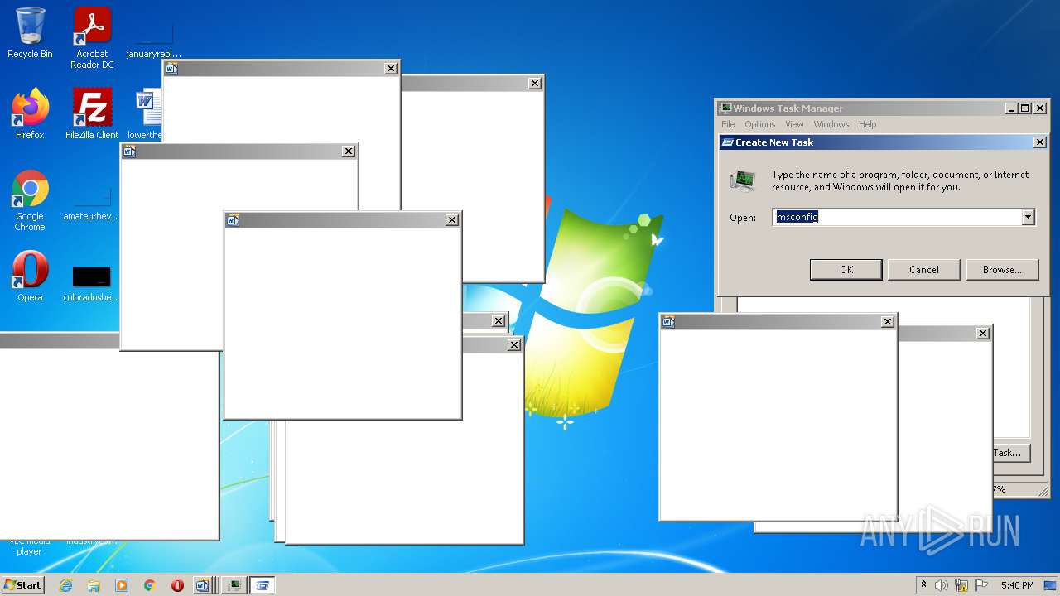
Task: Open Internet Explorer from the taskbar
Action: 66,585
